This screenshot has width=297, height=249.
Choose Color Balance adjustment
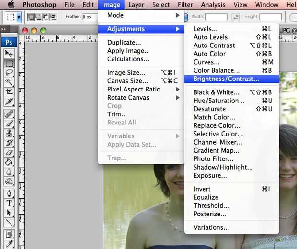tap(232, 70)
